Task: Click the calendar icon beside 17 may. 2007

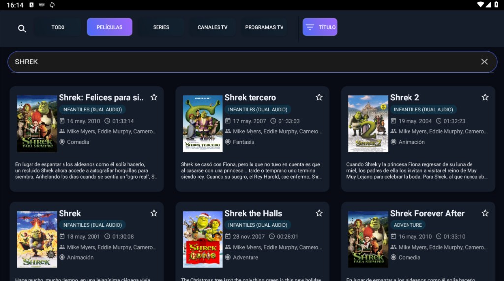Action: (228, 121)
